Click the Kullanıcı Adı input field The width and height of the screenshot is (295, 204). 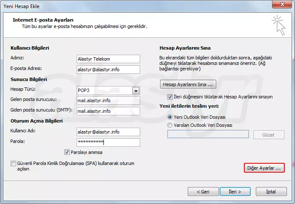(x=108, y=132)
